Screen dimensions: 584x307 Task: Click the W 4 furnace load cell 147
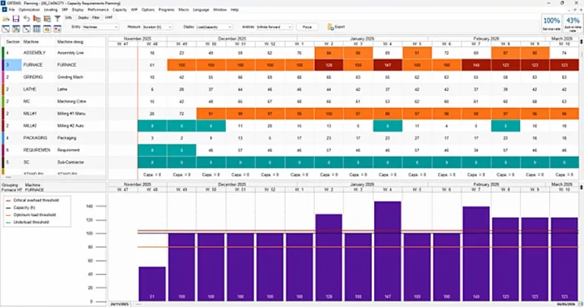tap(387, 65)
